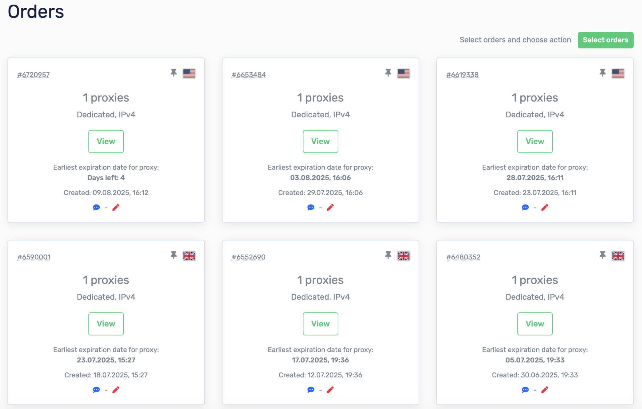Pin order #6480352 with the pin icon
The image size is (642, 409).
click(x=603, y=255)
